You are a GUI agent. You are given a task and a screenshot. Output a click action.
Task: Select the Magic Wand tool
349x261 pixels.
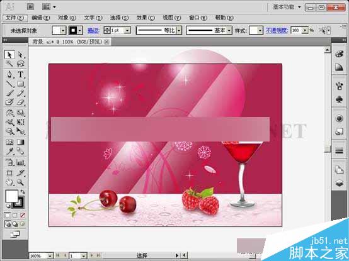[x=9, y=64]
